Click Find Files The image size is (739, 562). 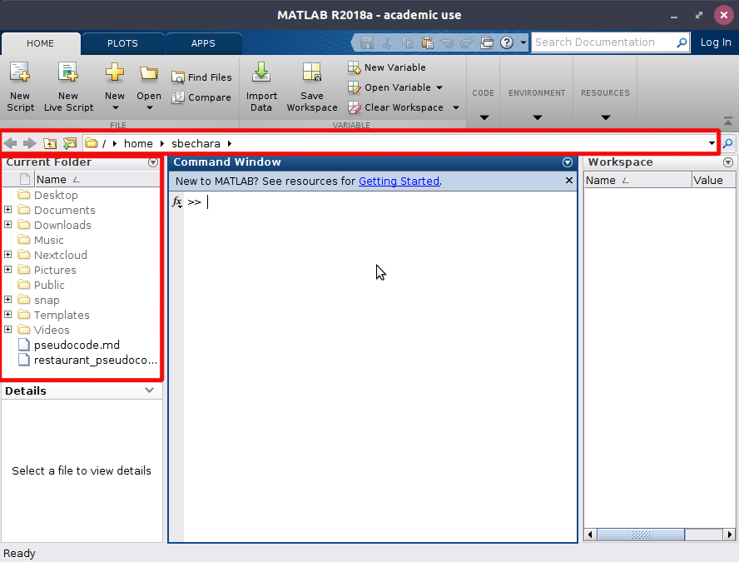[x=201, y=77]
